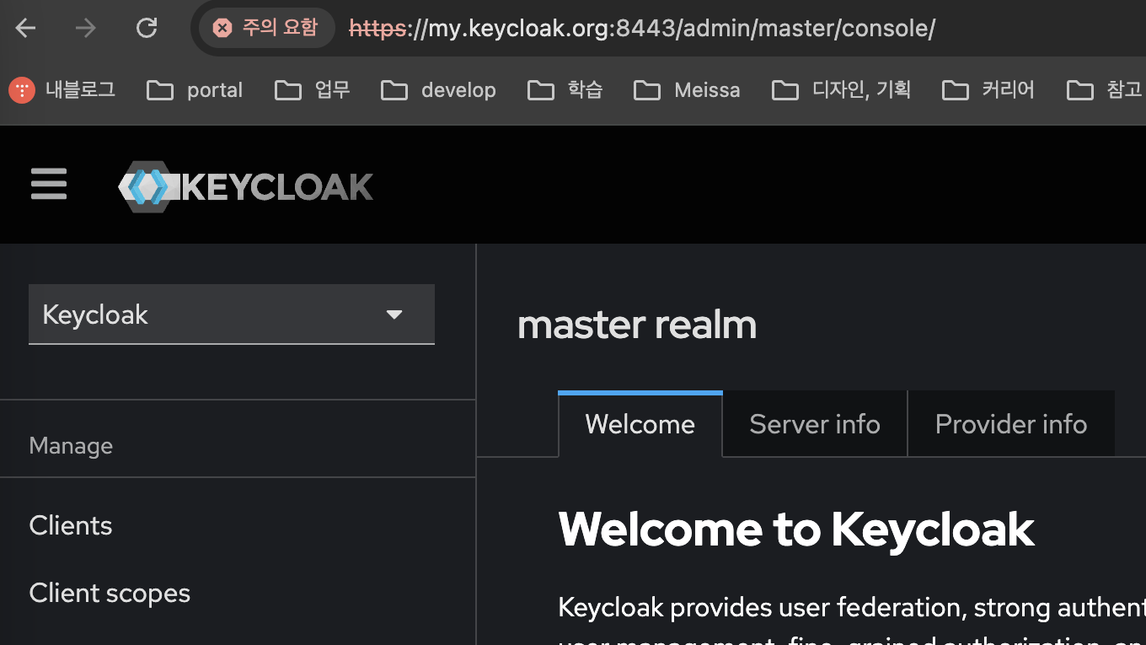1146x645 pixels.
Task: Go back with the browser back arrow
Action: point(26,29)
